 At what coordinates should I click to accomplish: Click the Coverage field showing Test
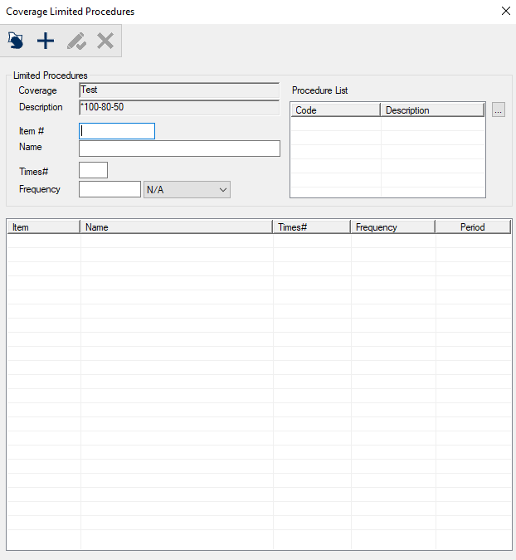pos(179,90)
